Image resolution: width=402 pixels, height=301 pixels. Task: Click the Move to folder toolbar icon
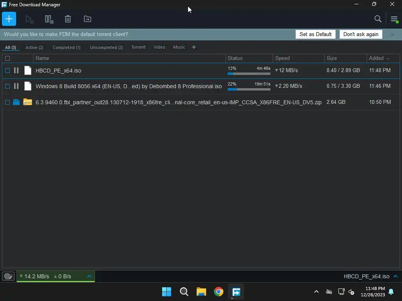88,19
